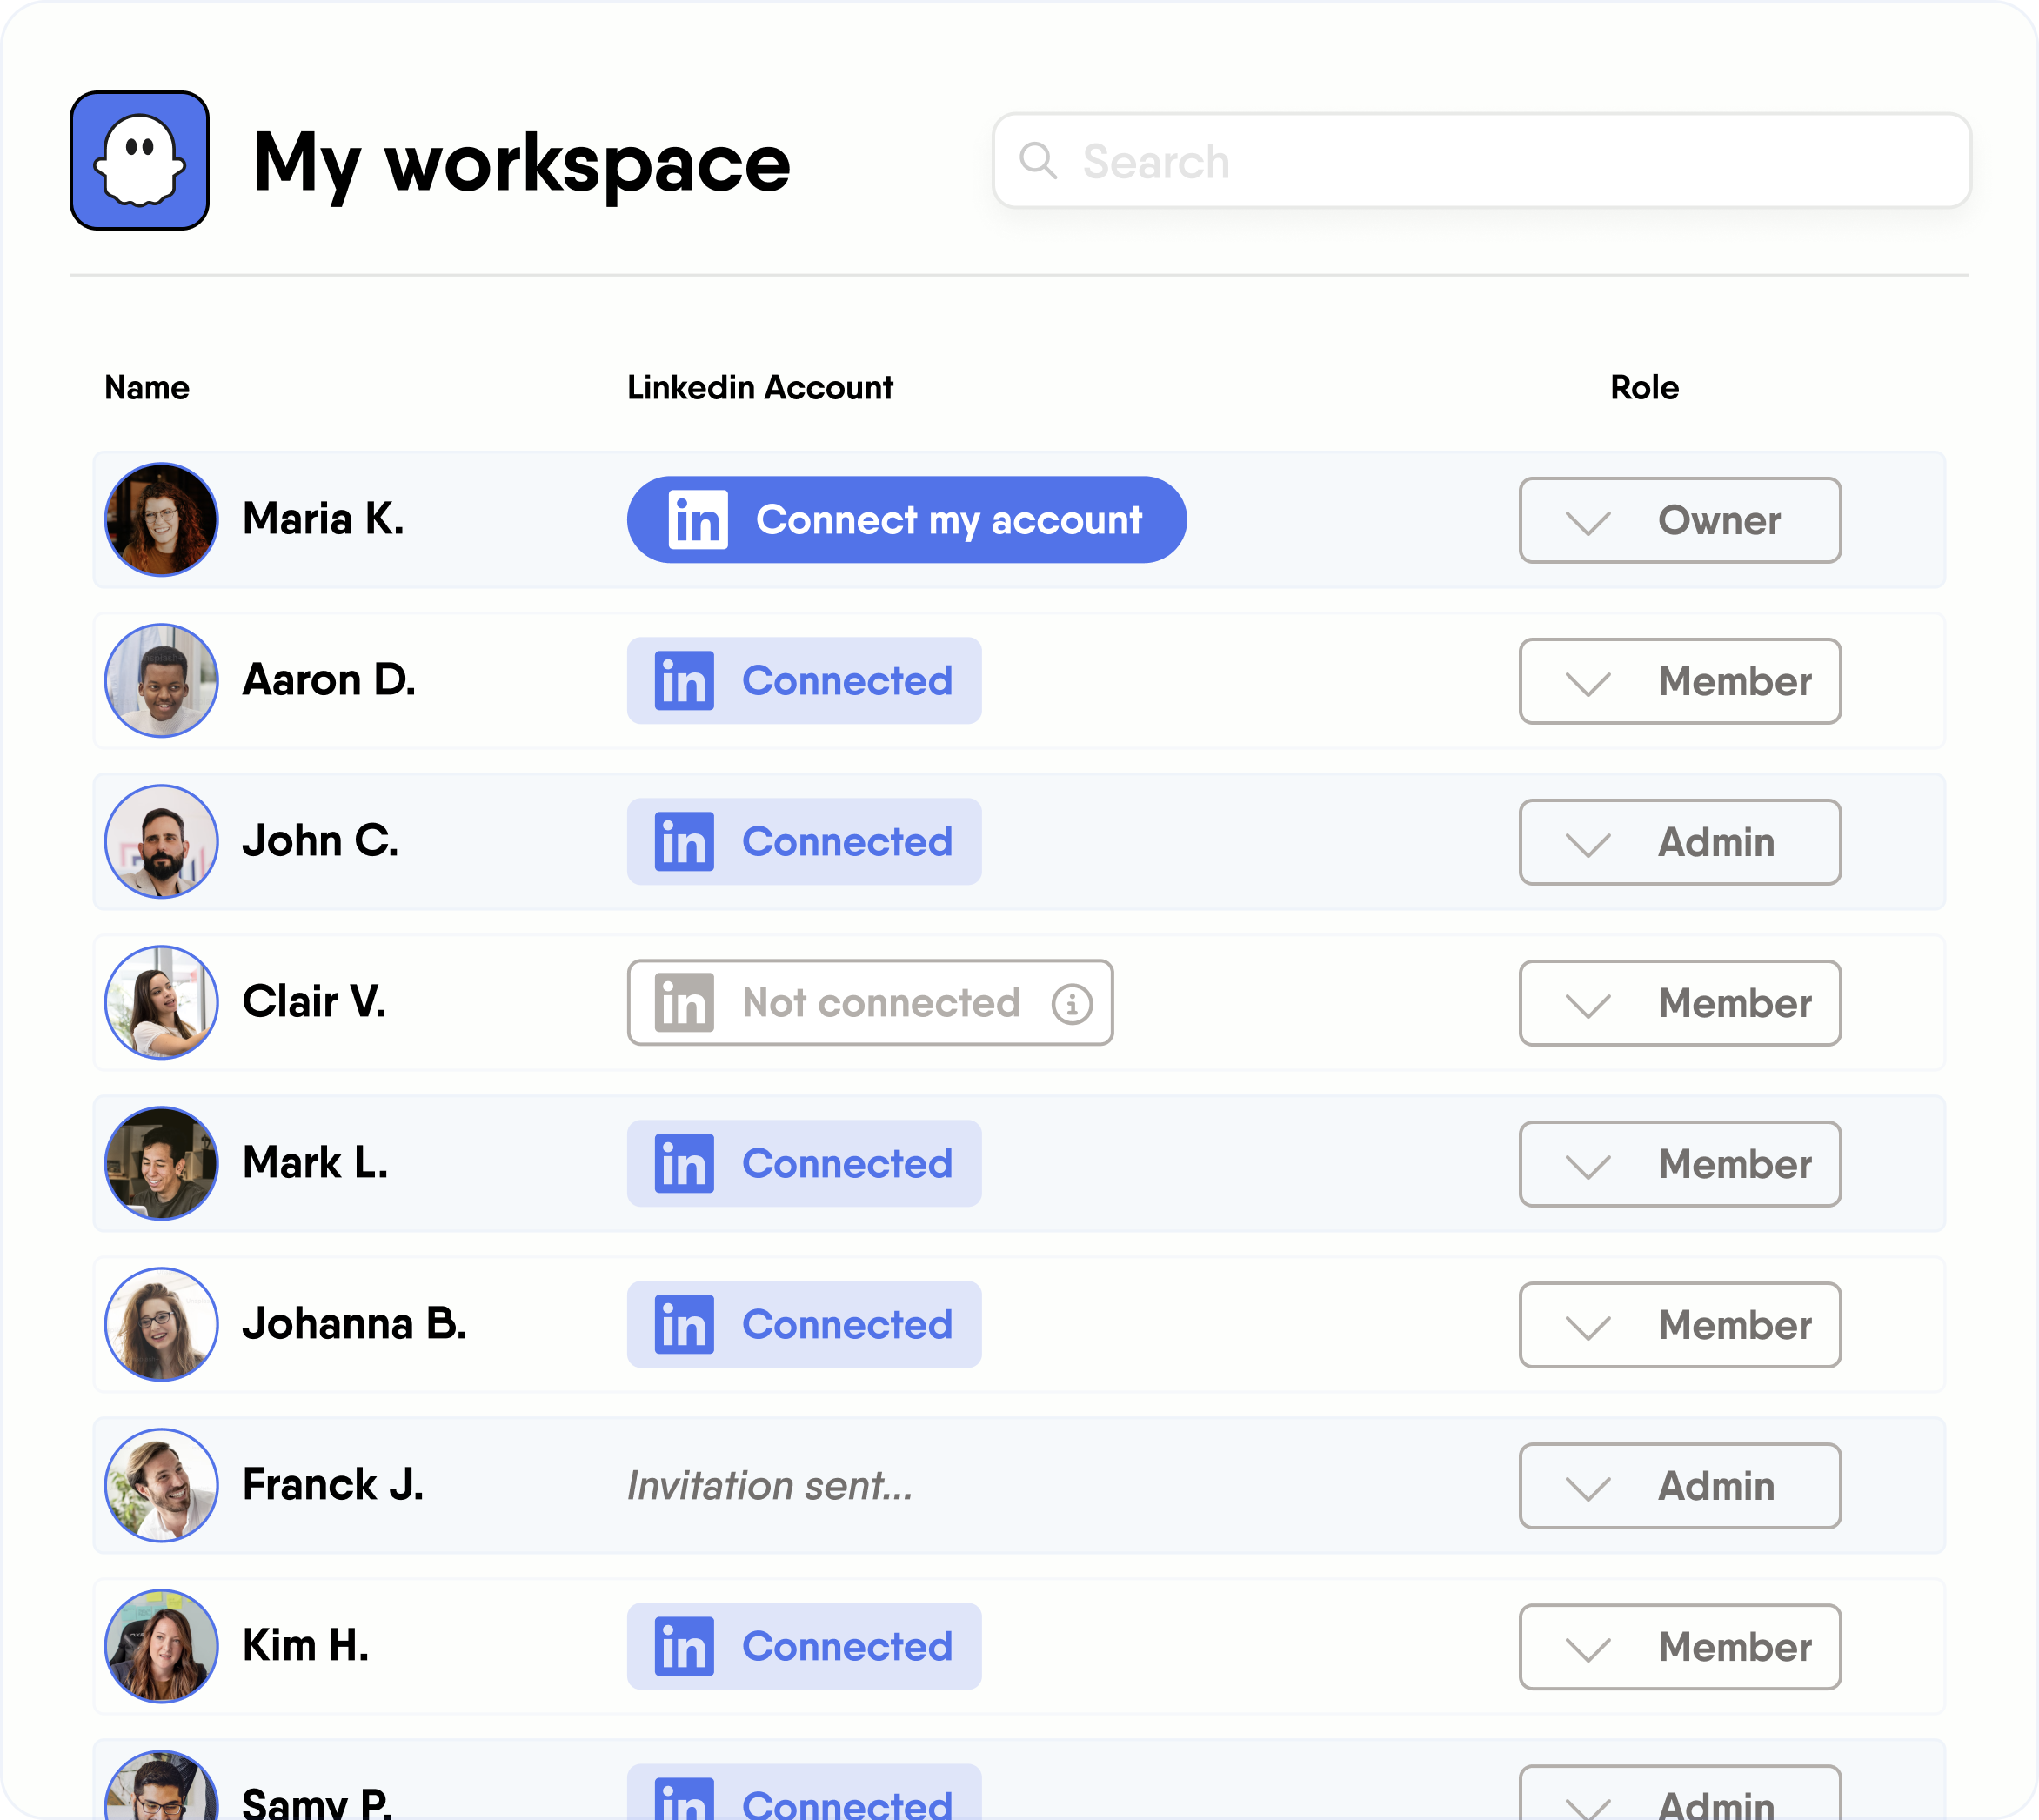Click LinkedIn icon in Clair V.'s row
The height and width of the screenshot is (1820, 2039).
point(684,1003)
